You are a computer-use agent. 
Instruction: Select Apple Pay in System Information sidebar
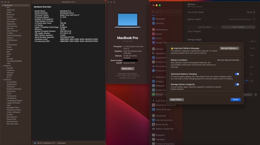(x=11, y=10)
